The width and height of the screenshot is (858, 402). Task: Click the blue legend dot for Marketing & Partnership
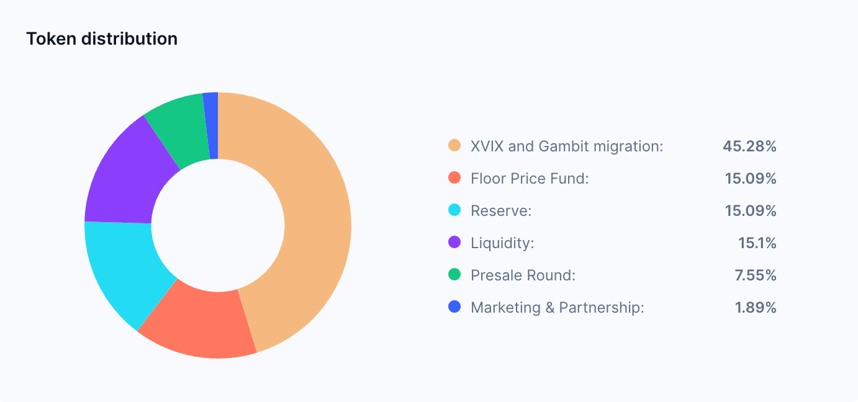[x=454, y=307]
